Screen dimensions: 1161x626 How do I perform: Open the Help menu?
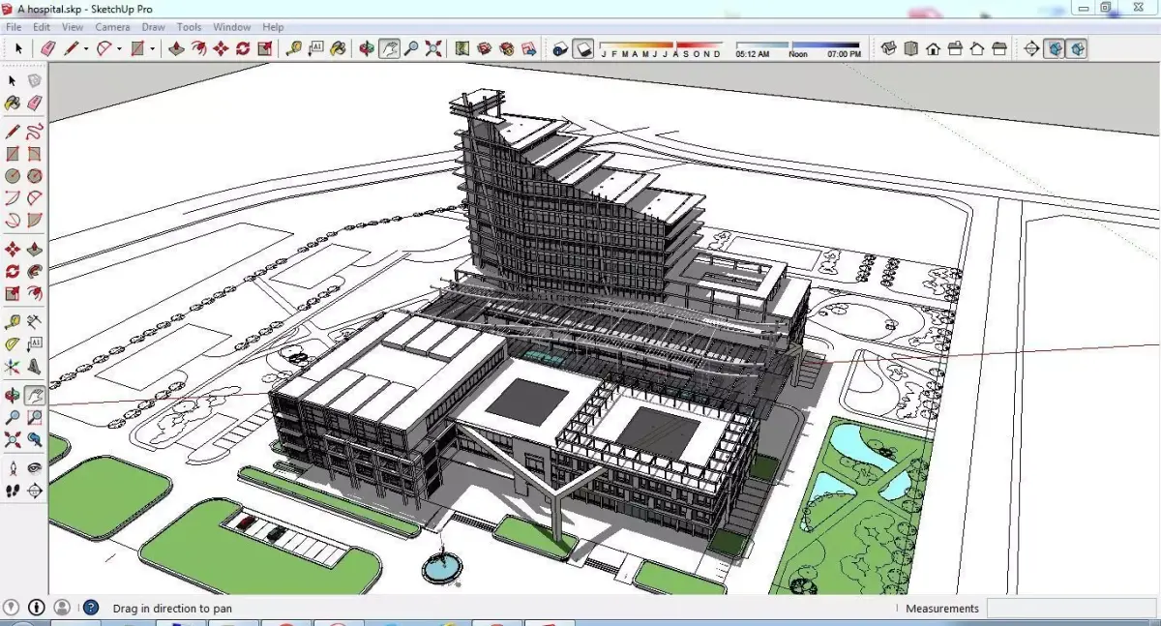274,27
